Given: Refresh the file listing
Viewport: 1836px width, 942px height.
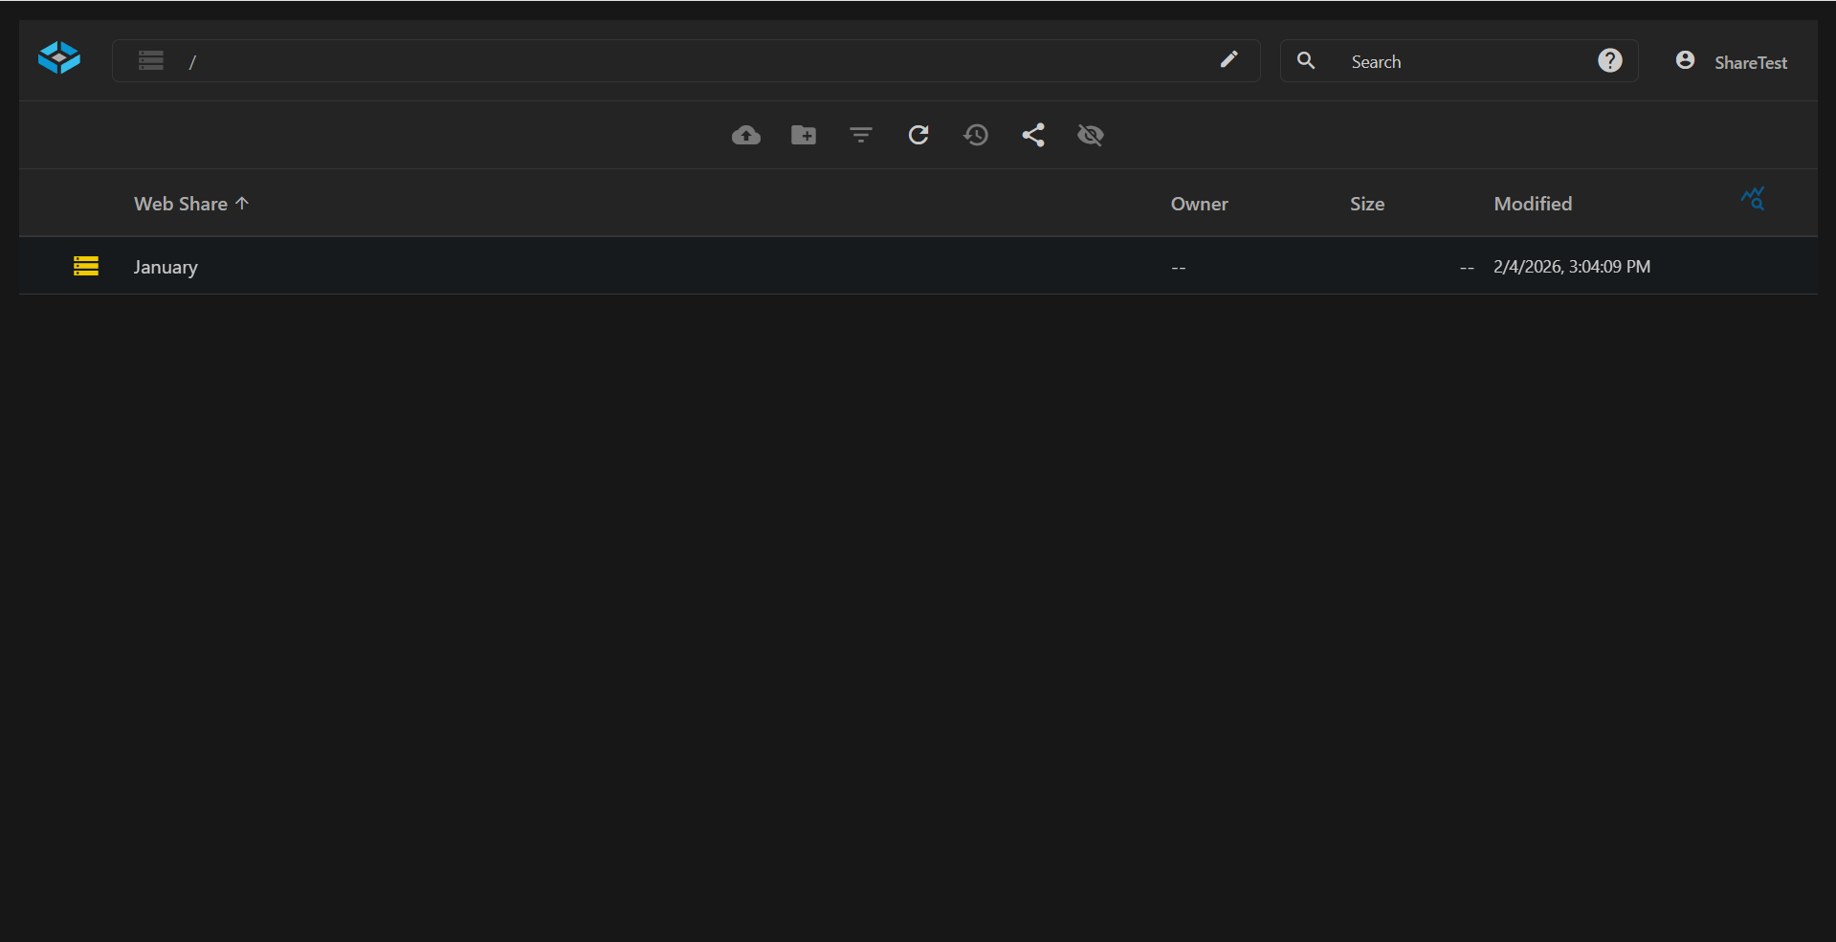Looking at the screenshot, I should pyautogui.click(x=918, y=135).
